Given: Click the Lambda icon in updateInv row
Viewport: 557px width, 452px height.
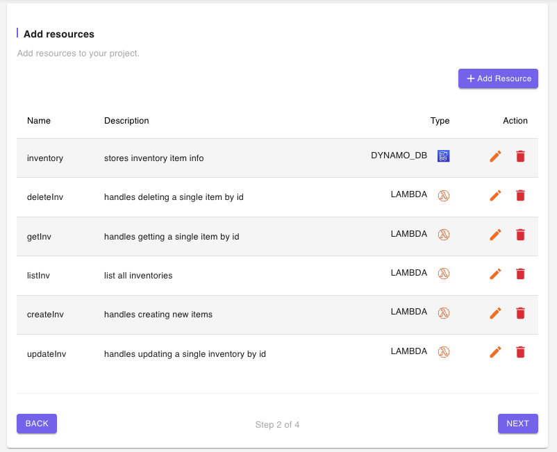Looking at the screenshot, I should pos(443,352).
